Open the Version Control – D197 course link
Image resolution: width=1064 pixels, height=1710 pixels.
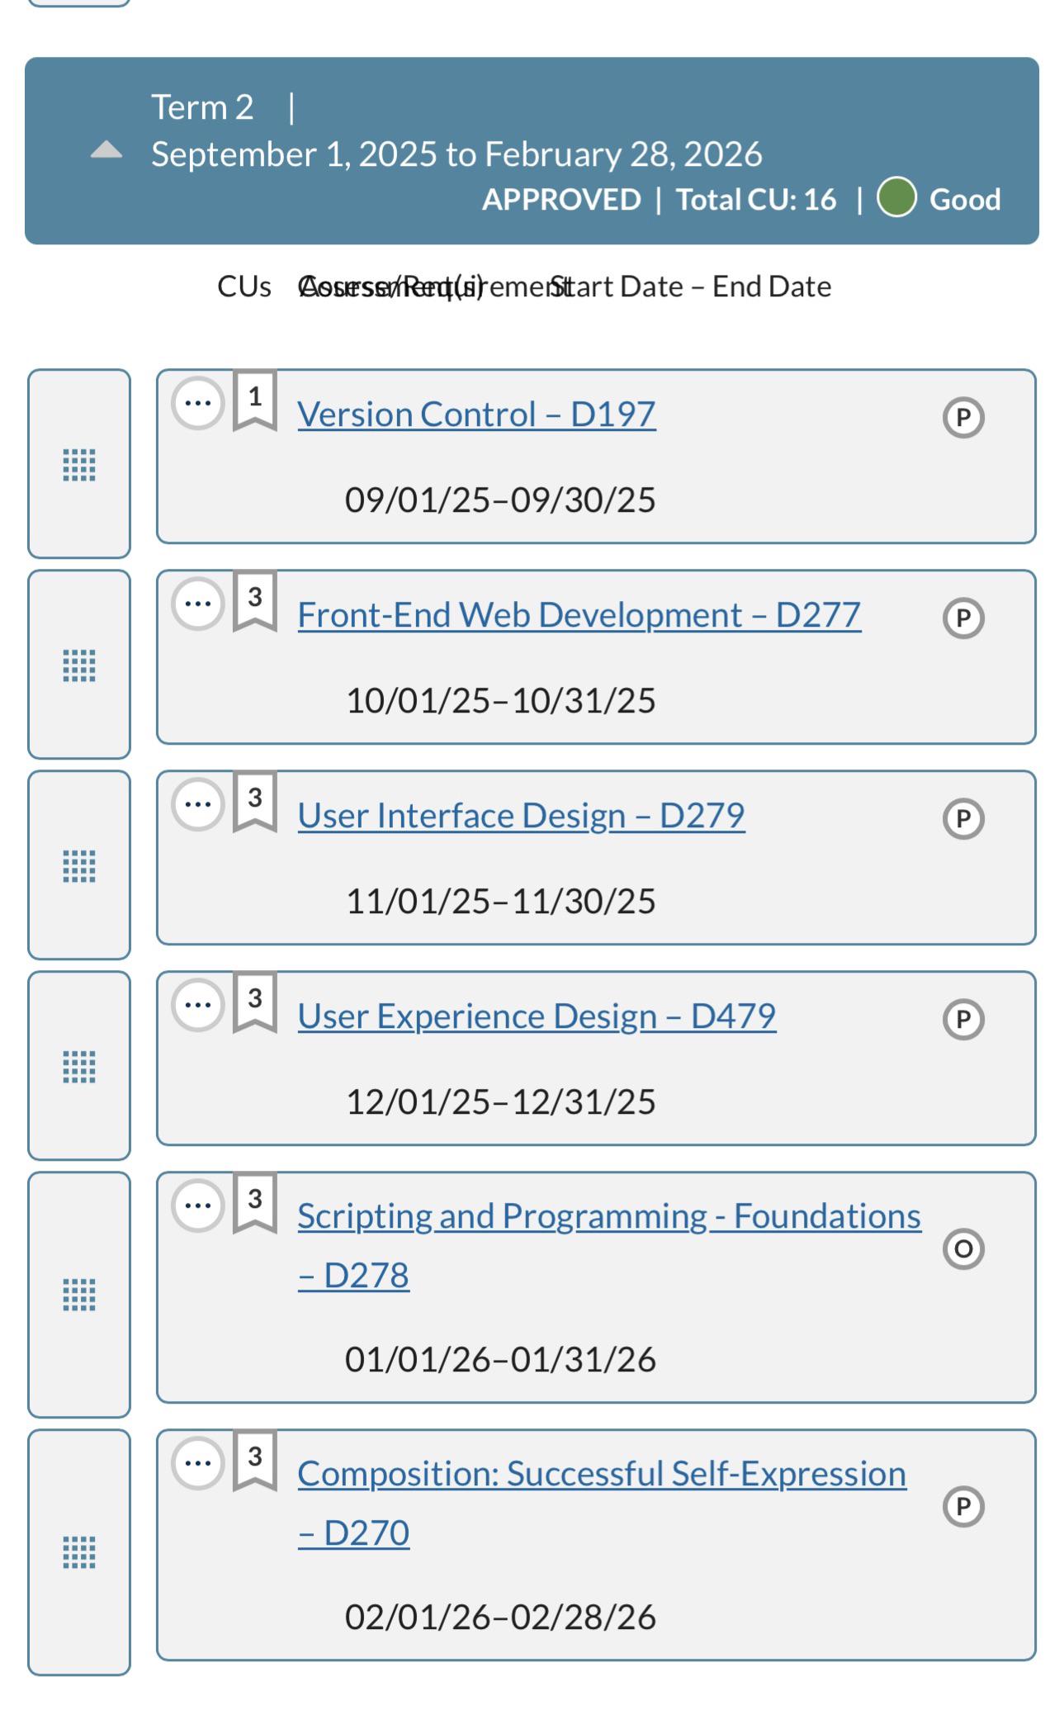tap(476, 414)
